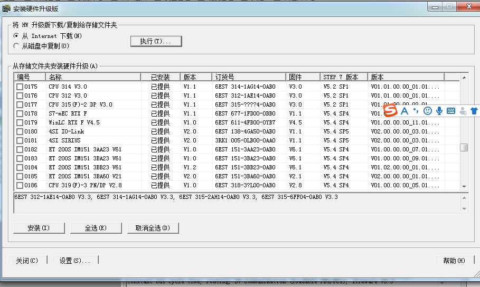Sort the list by the 订货号 column header
Viewport: 480px width, 287px height.
click(249, 77)
